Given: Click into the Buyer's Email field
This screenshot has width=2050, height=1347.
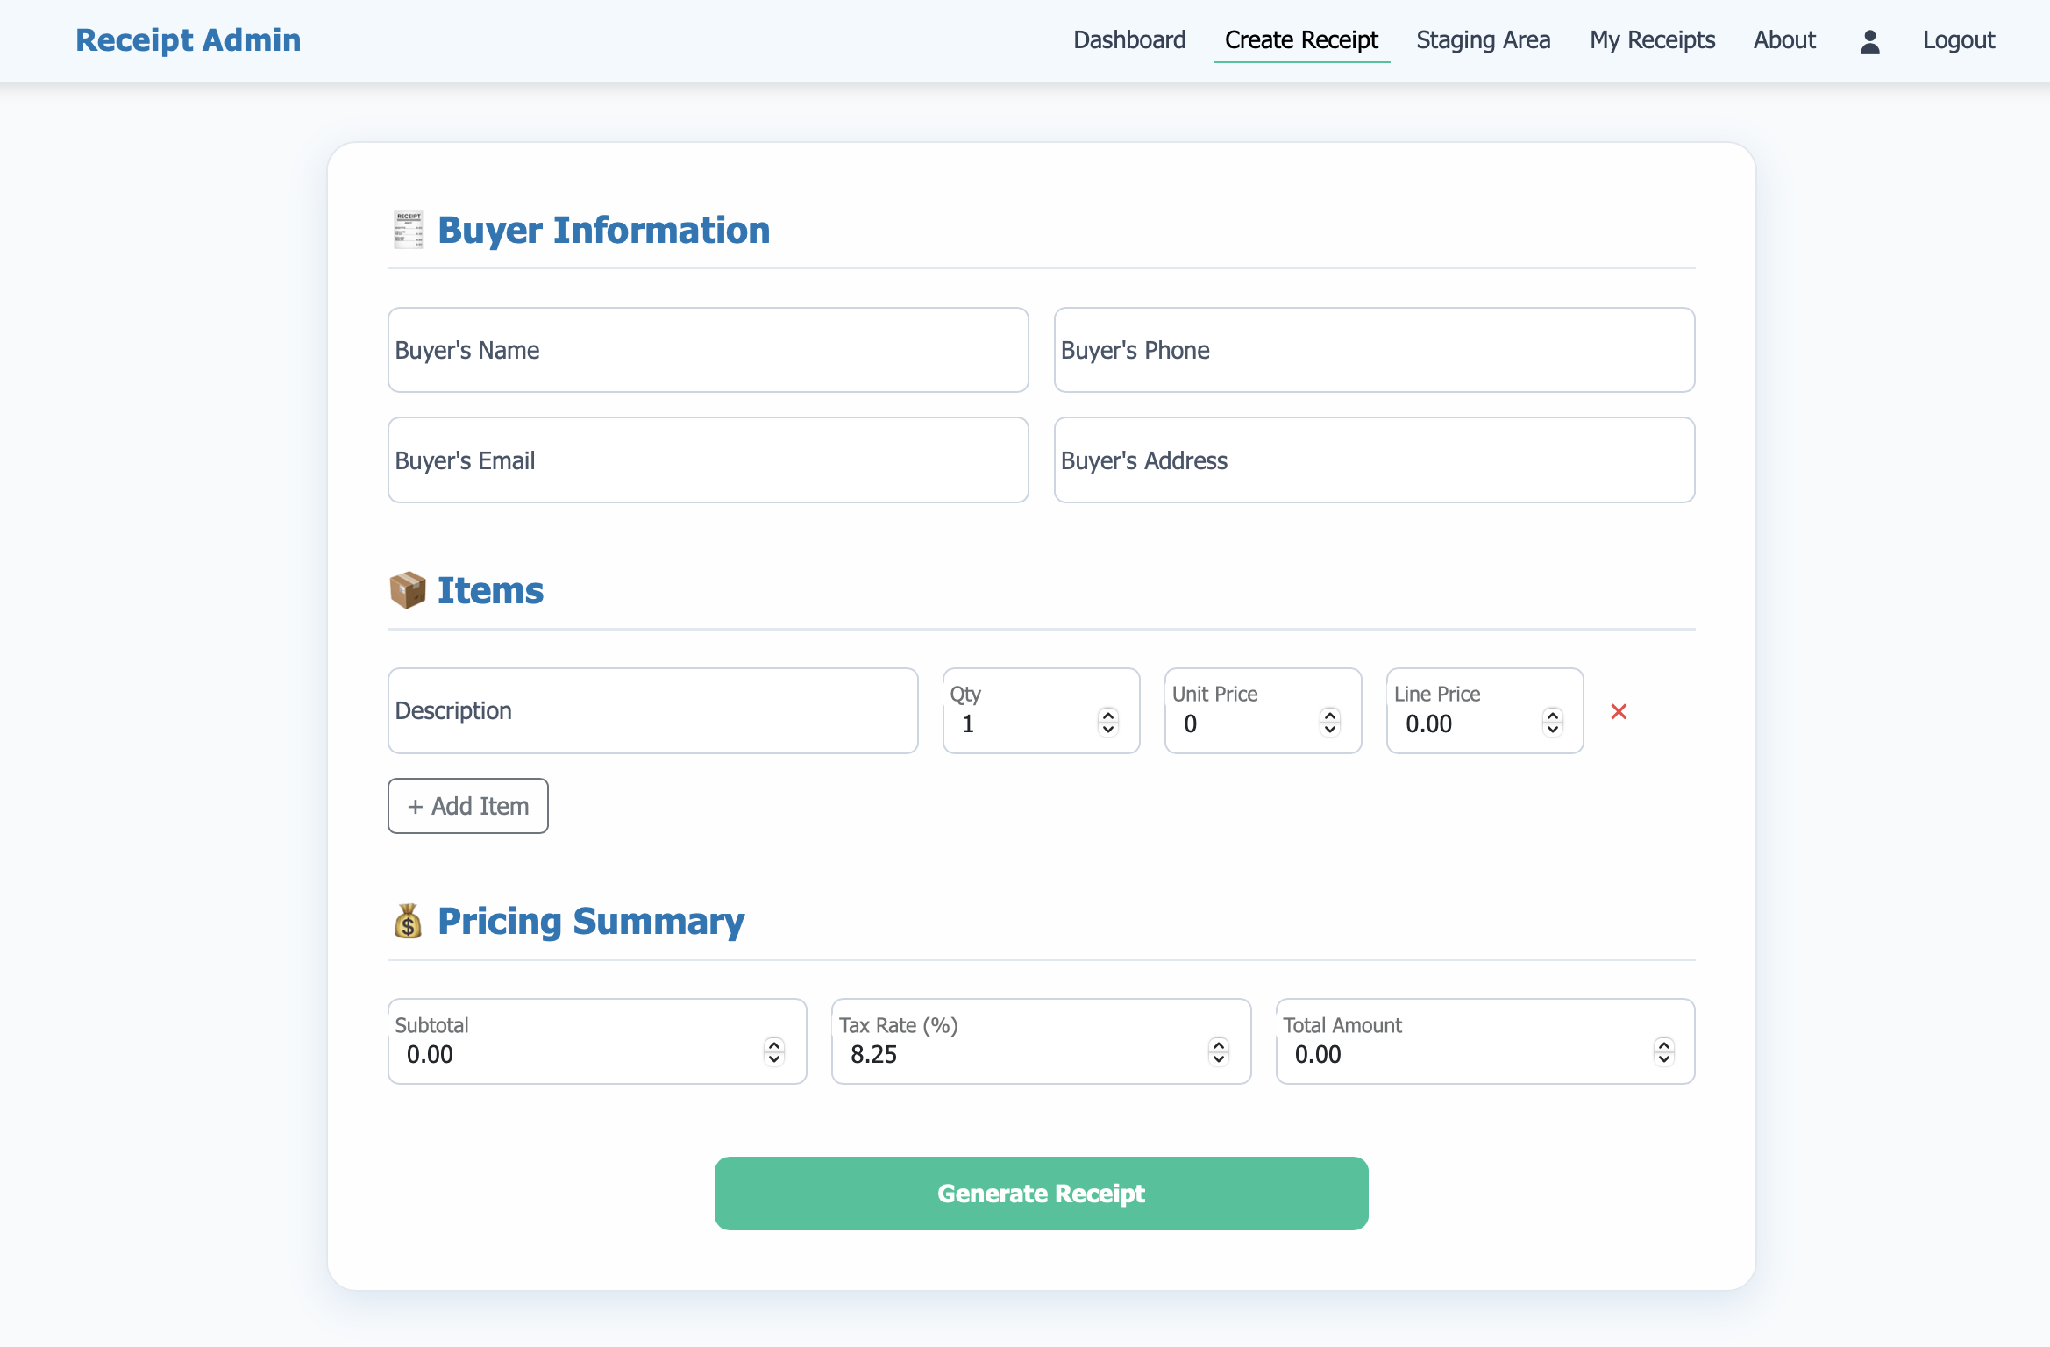Looking at the screenshot, I should (708, 460).
